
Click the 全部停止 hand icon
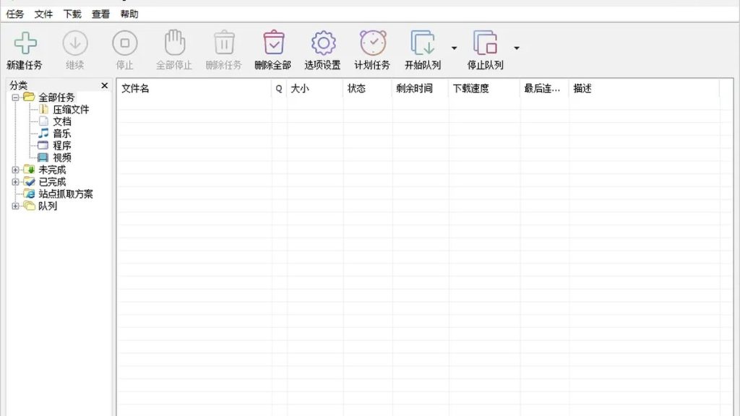(175, 43)
